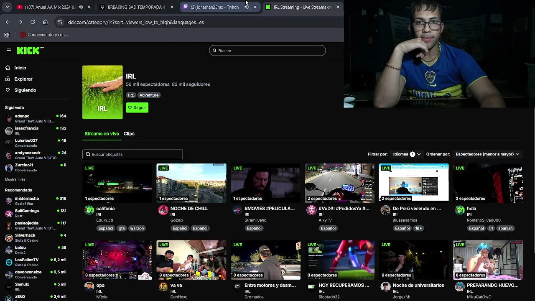Open LosPollosTV recommended channel

click(x=36, y=262)
